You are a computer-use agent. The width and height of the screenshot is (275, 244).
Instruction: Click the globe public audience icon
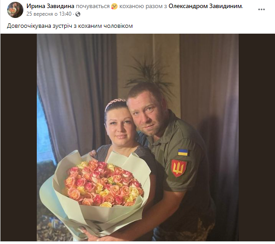[x=78, y=14]
